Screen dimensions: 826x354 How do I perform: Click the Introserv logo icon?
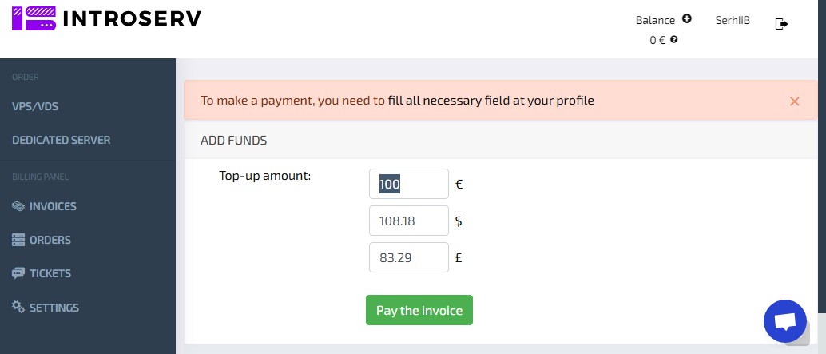[x=34, y=18]
